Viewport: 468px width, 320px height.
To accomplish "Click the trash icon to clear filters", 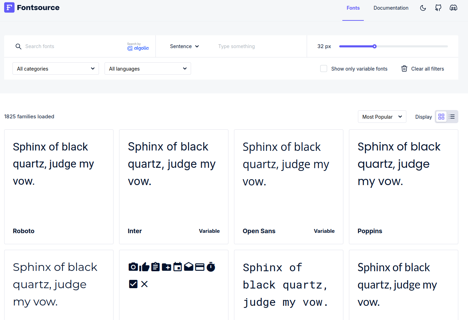I will 404,69.
